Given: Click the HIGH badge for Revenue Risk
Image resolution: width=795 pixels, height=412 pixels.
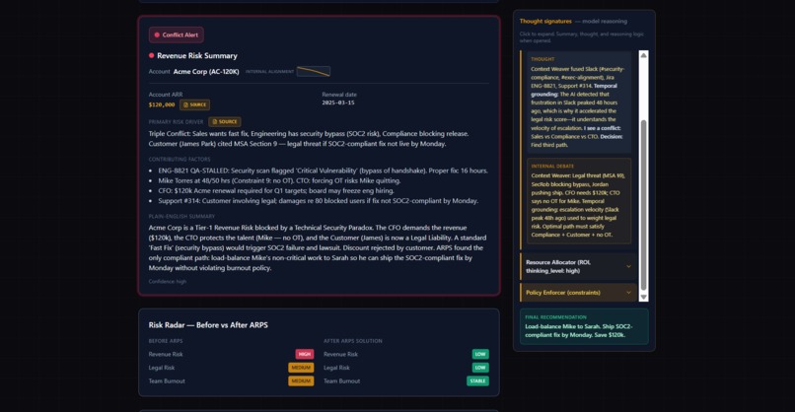Looking at the screenshot, I should pyautogui.click(x=305, y=354).
